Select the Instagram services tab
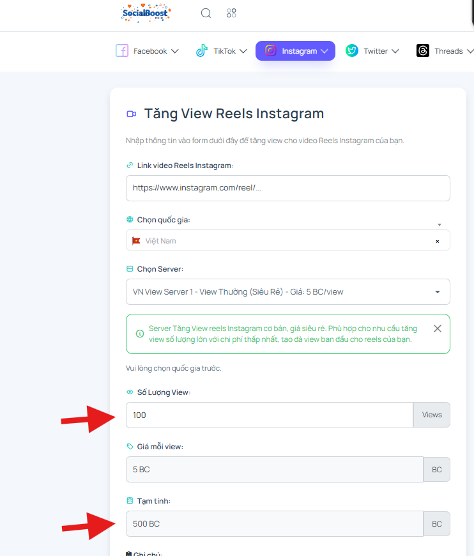The width and height of the screenshot is (474, 556). (x=295, y=50)
